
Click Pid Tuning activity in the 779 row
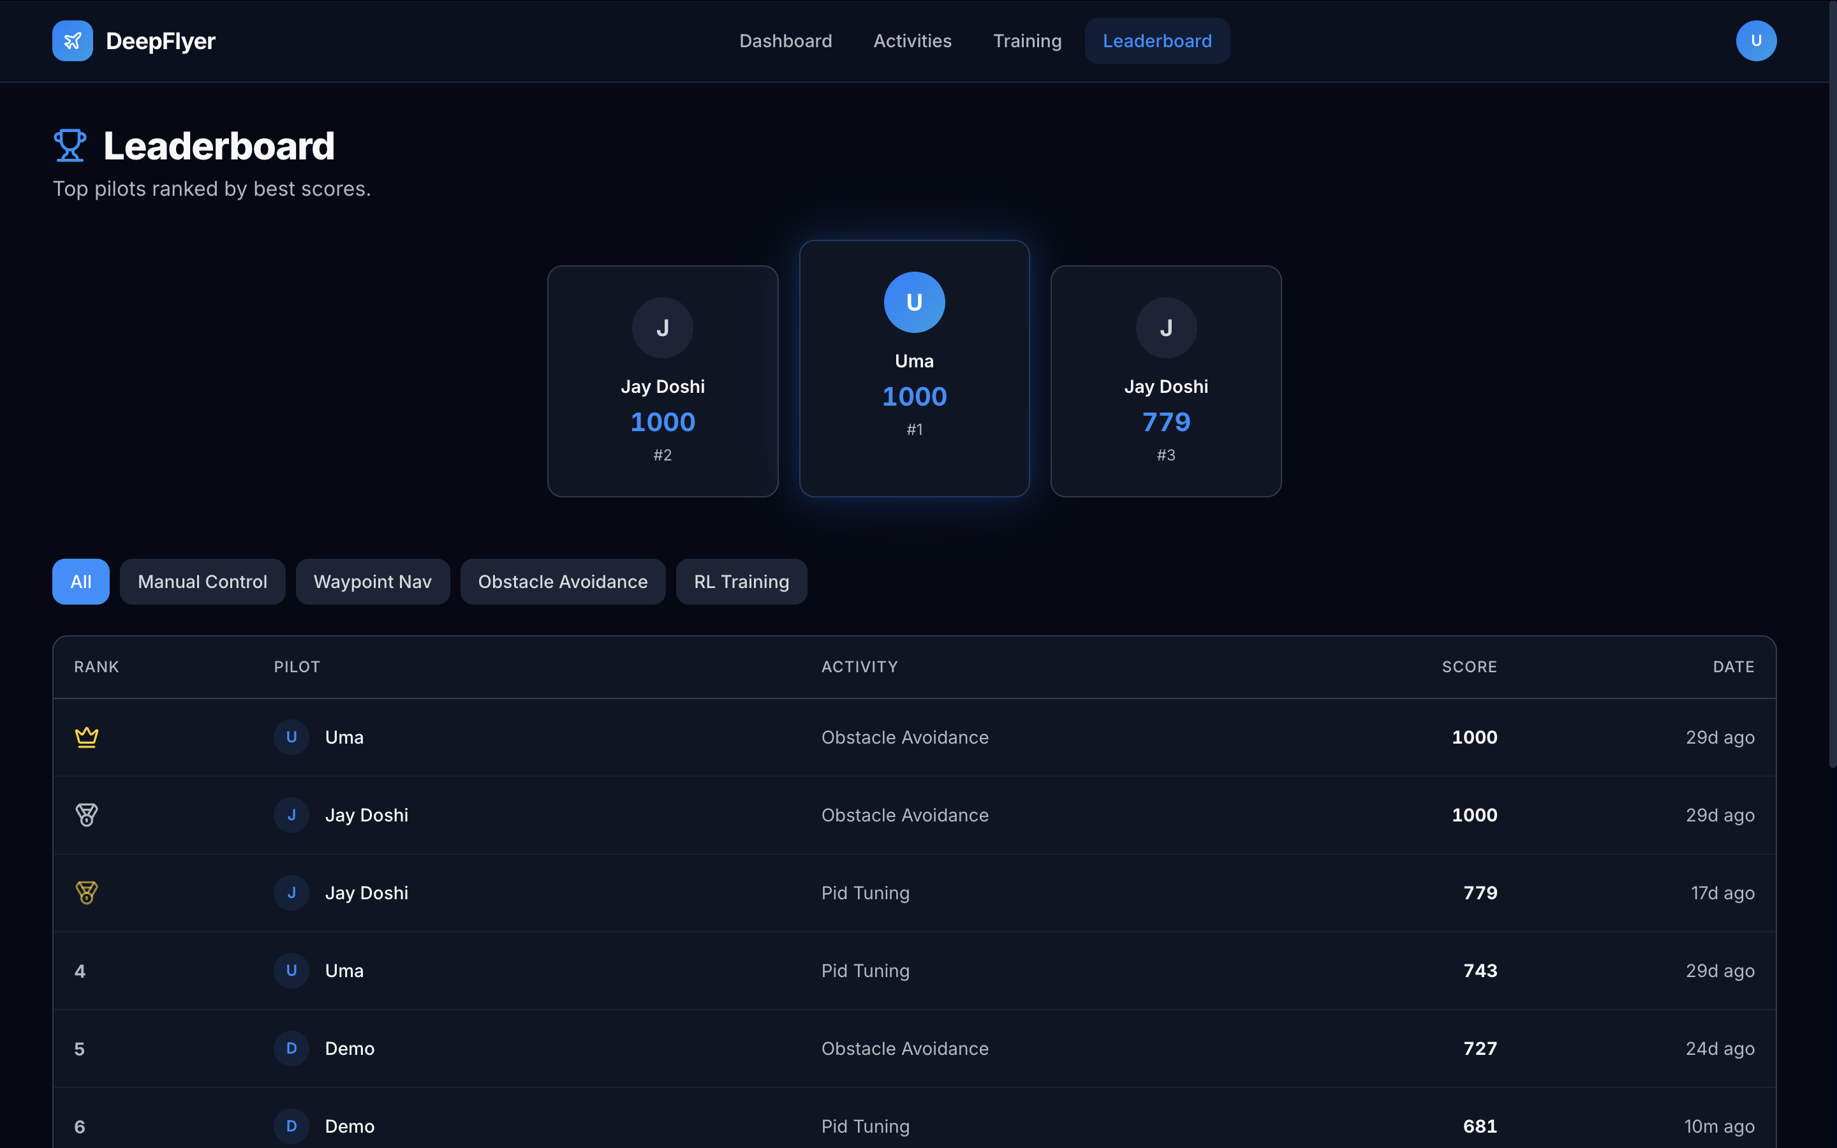(866, 893)
